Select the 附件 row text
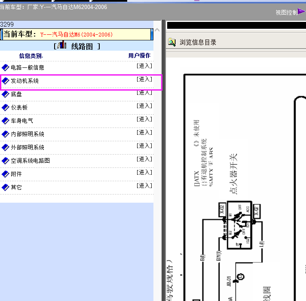This screenshot has width=306, height=301. tap(16, 174)
